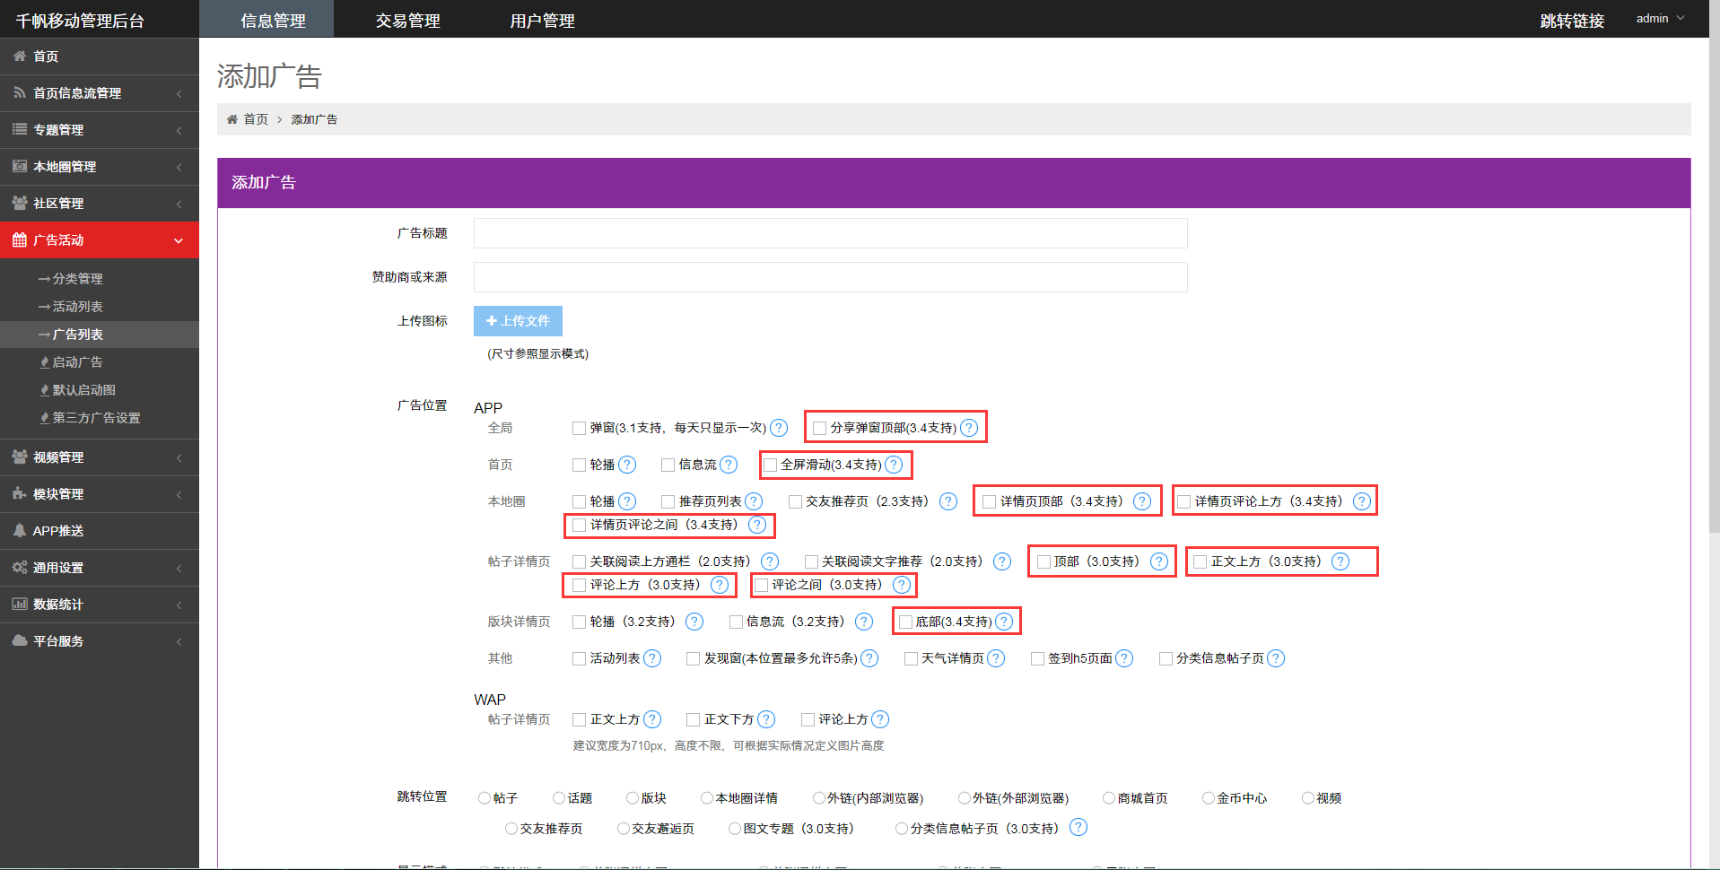Choose 外链(内部浏览器) radio option
The height and width of the screenshot is (870, 1720).
pos(818,798)
